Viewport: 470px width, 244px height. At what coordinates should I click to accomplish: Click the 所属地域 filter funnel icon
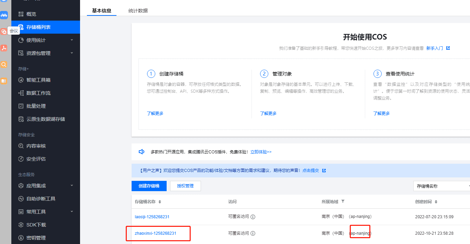(x=343, y=201)
